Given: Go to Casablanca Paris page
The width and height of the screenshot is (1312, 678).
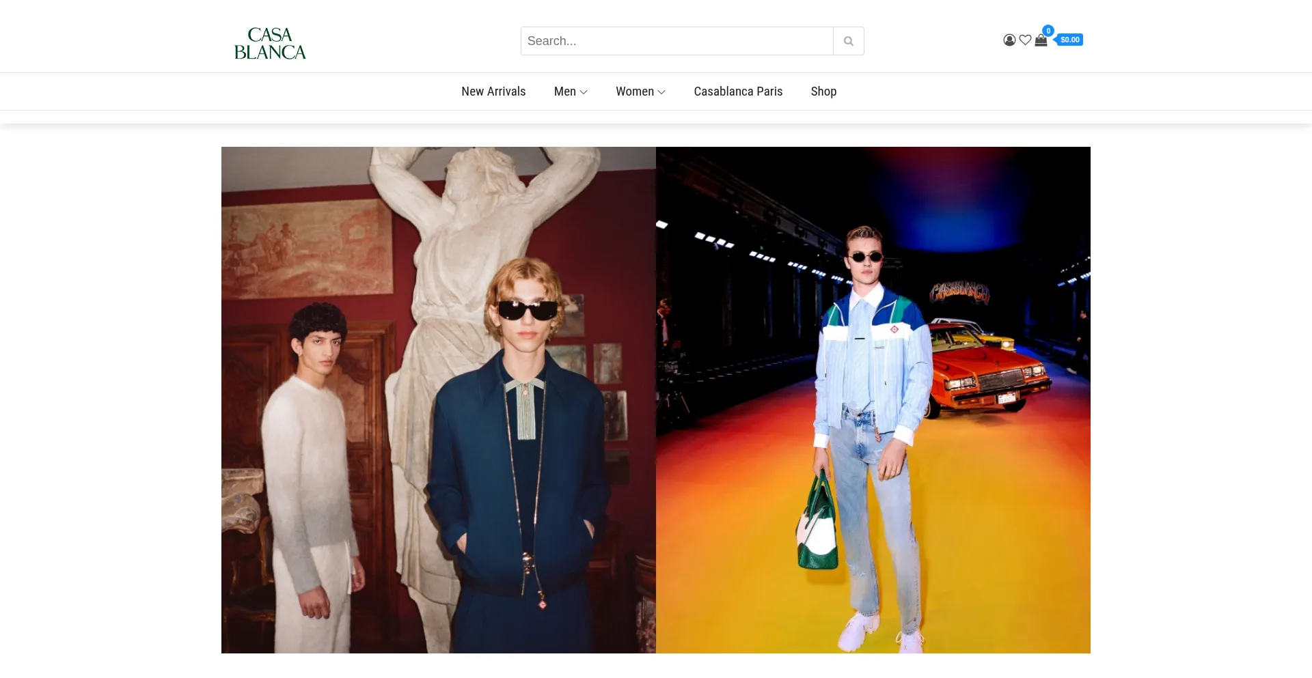Looking at the screenshot, I should (x=738, y=91).
